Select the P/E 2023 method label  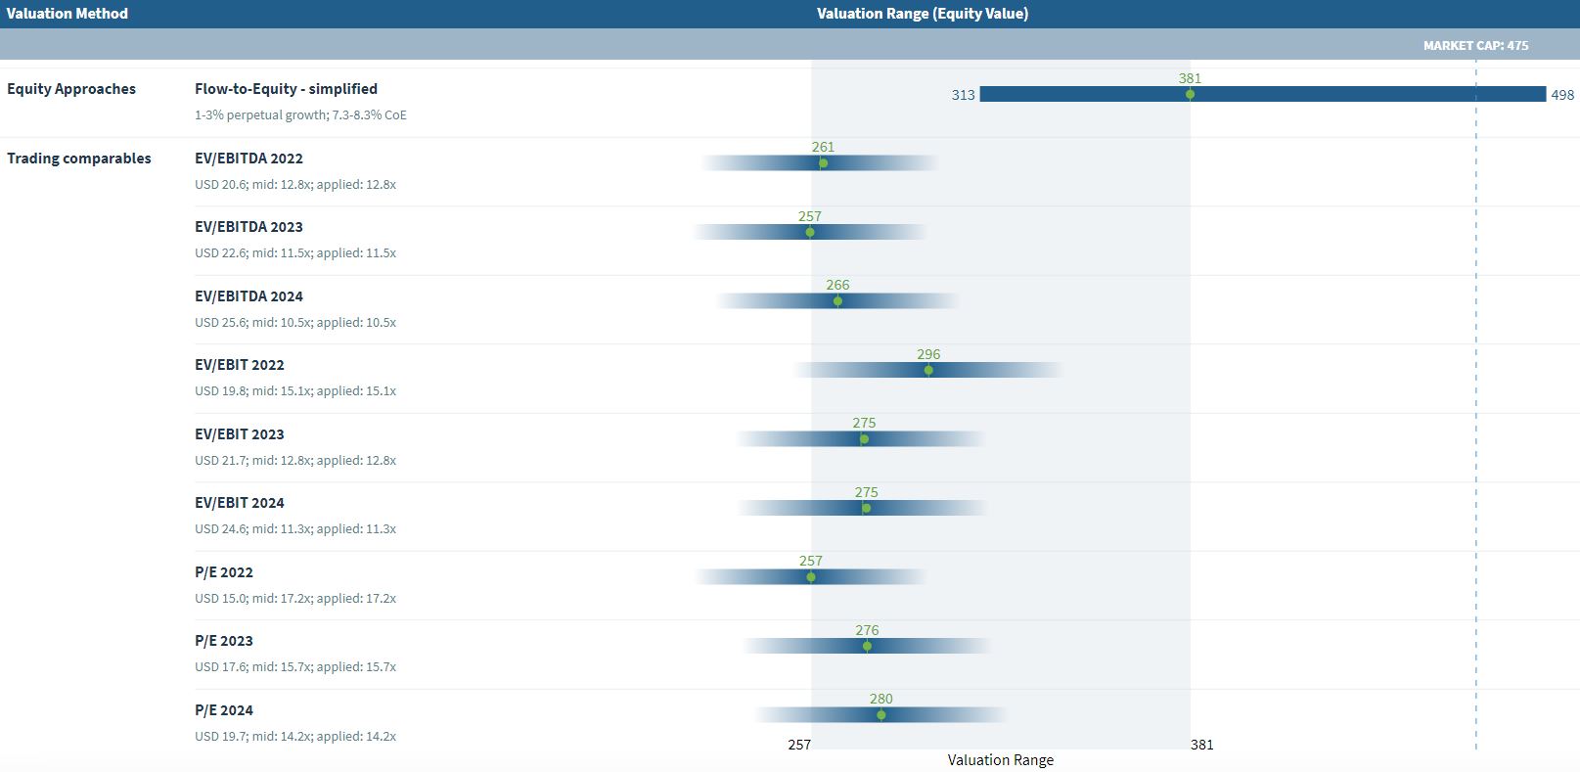click(224, 641)
